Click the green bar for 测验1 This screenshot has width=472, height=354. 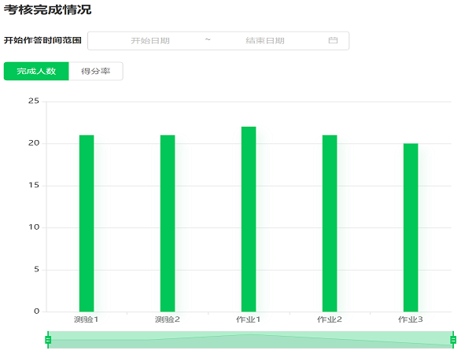point(87,223)
